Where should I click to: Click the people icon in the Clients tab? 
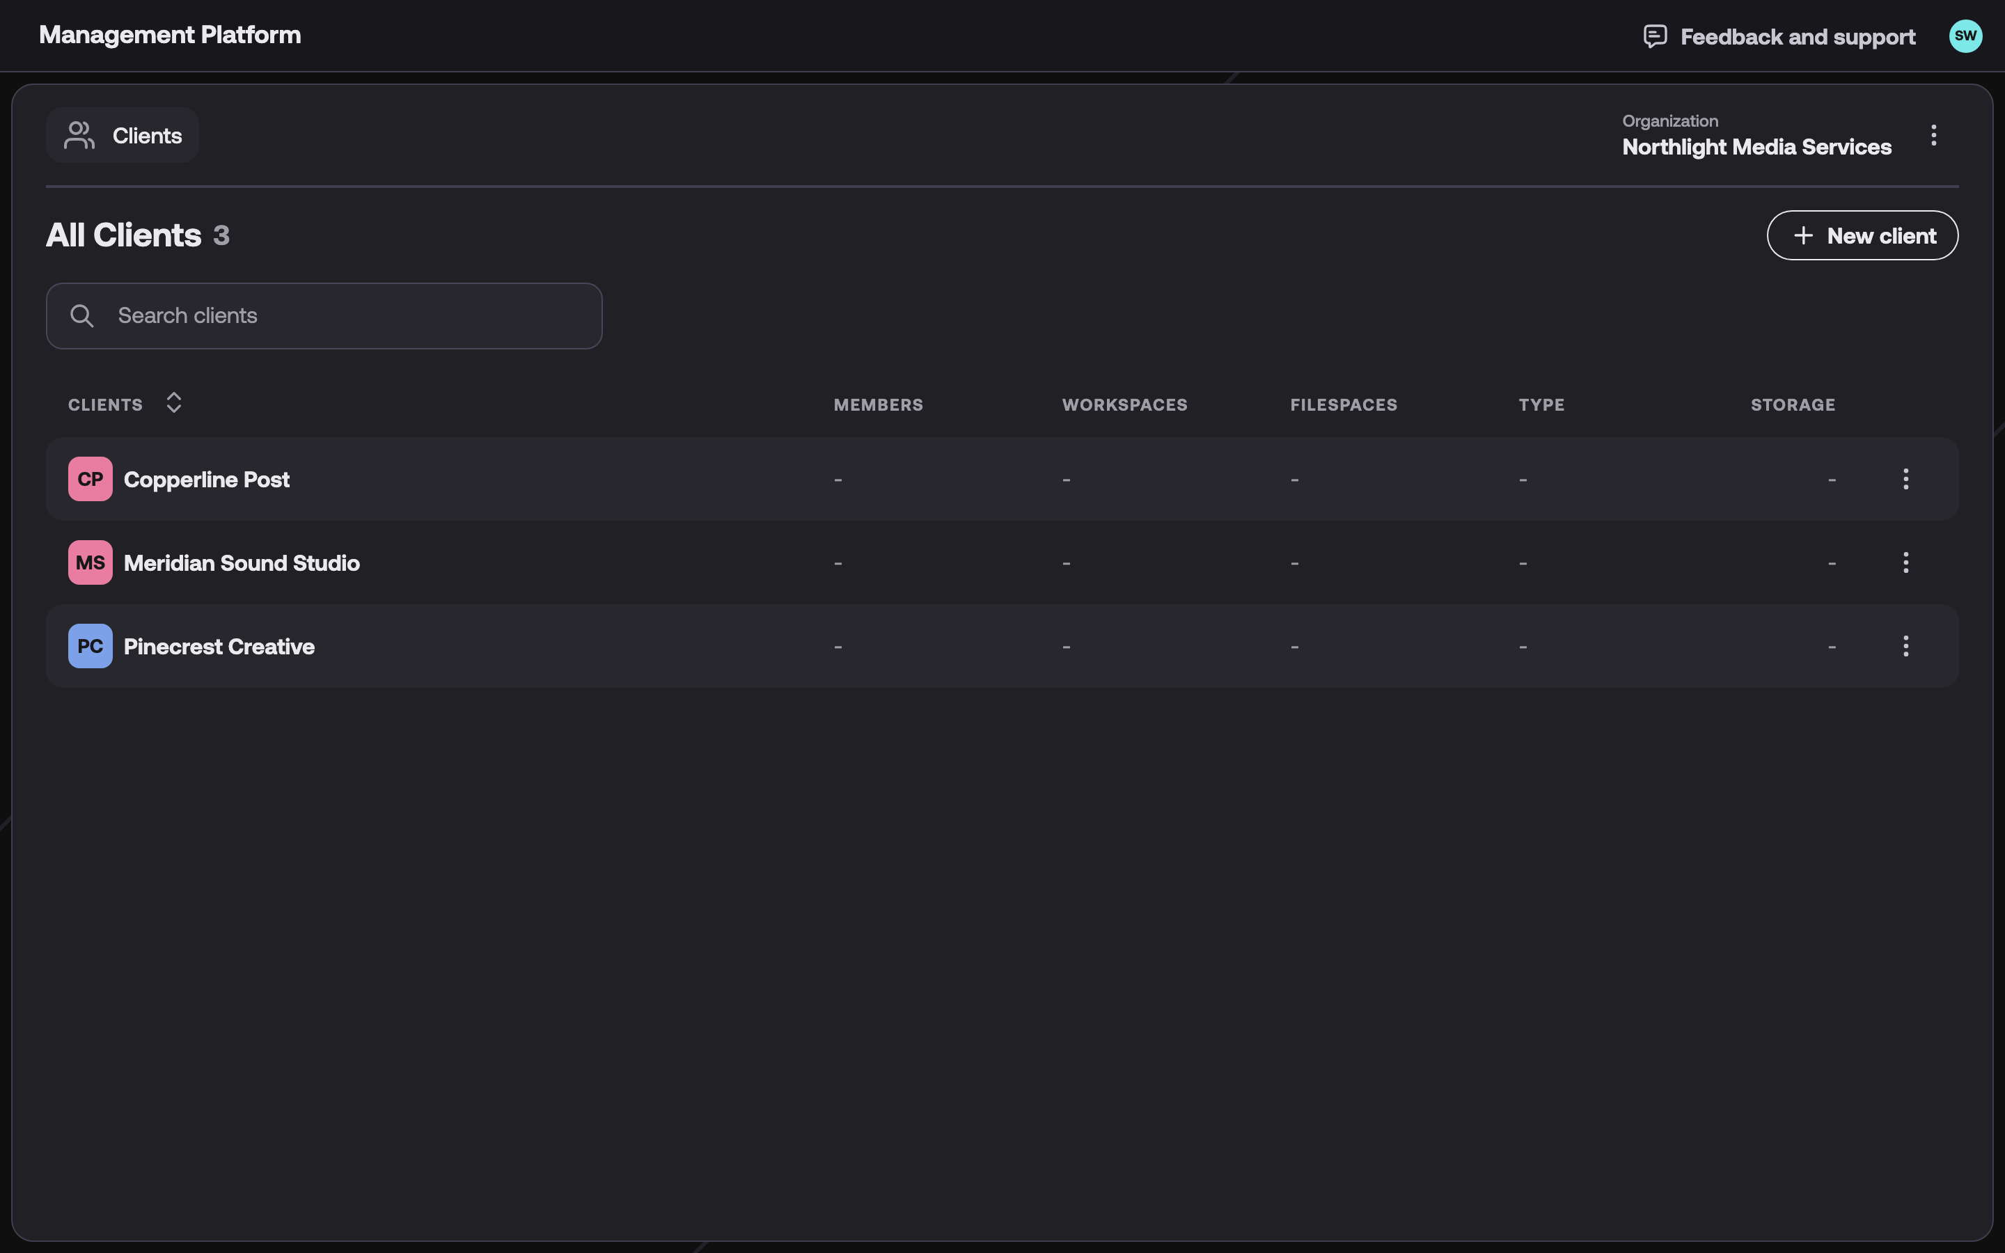click(x=79, y=135)
